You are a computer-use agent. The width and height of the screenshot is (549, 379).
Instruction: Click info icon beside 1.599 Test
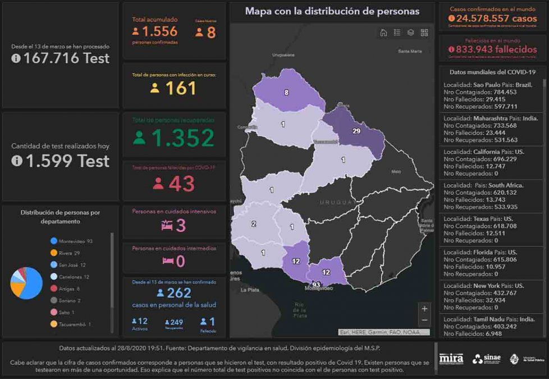tap(17, 161)
